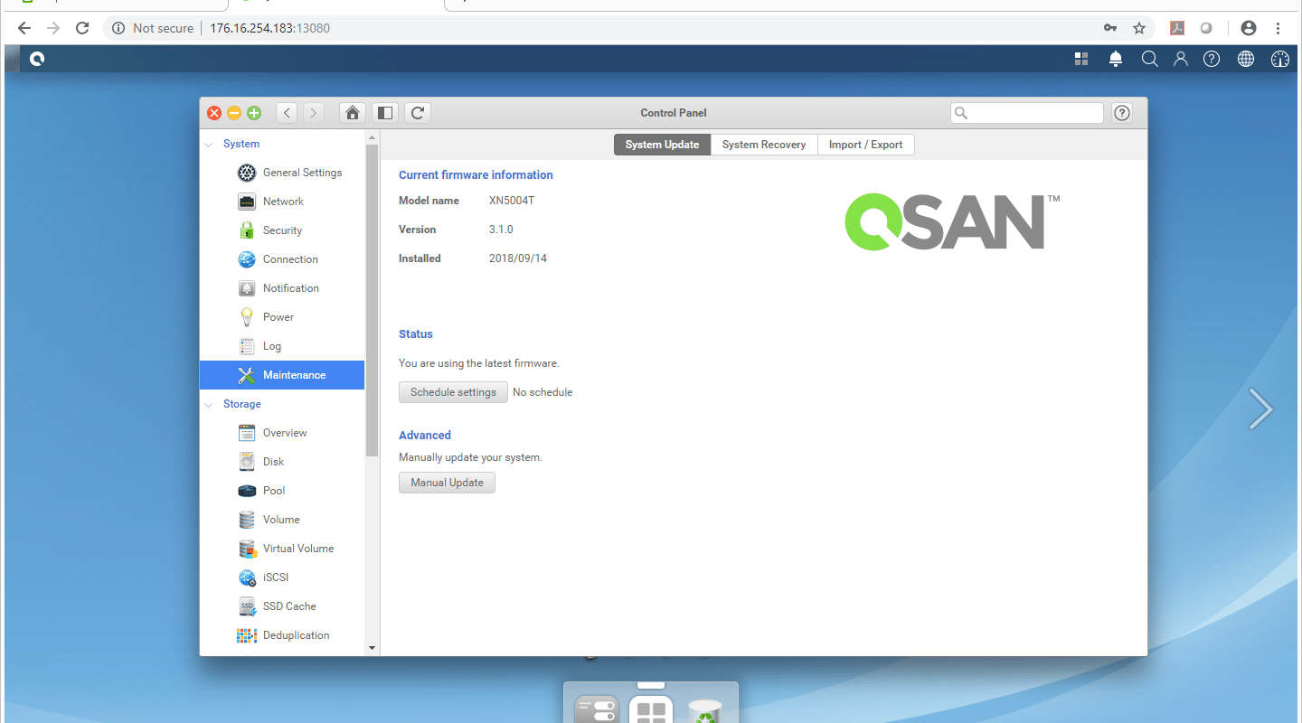The height and width of the screenshot is (723, 1302).
Task: Go to Control Panel home icon
Action: pos(353,113)
